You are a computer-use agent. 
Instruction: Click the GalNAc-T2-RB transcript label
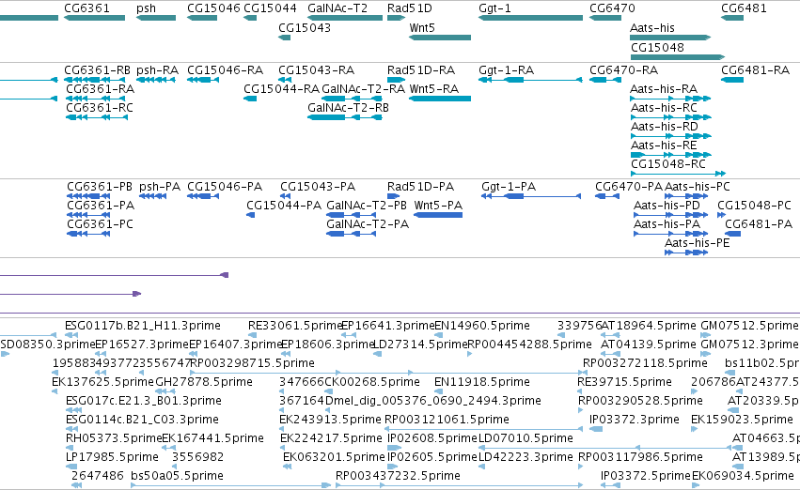coord(348,107)
